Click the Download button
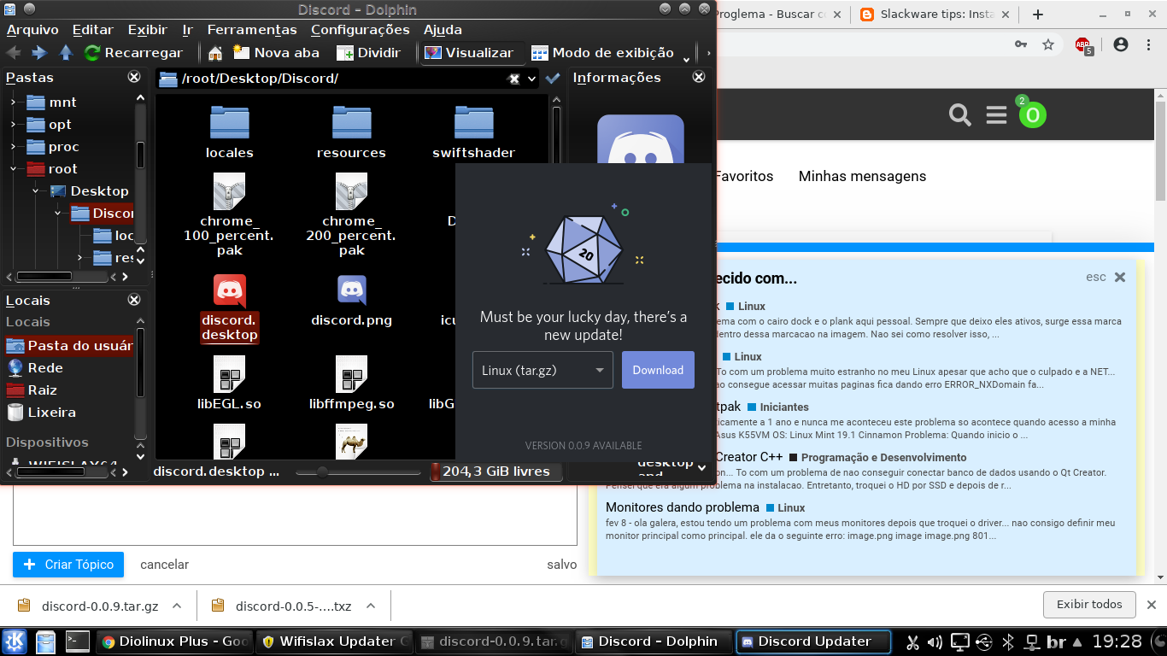Viewport: 1167px width, 656px height. tap(658, 370)
